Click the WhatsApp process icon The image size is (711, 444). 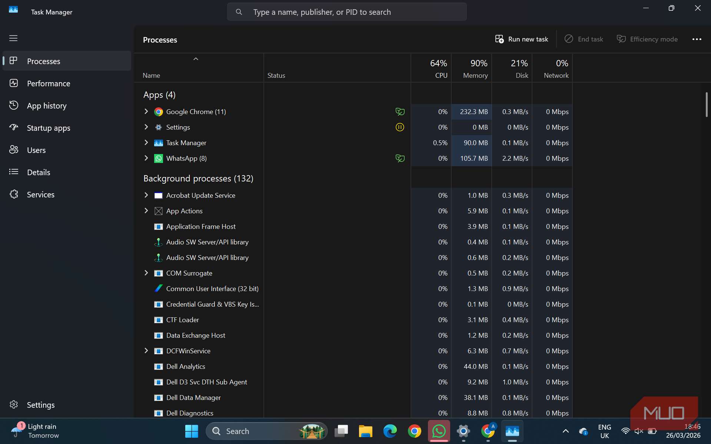coord(159,158)
